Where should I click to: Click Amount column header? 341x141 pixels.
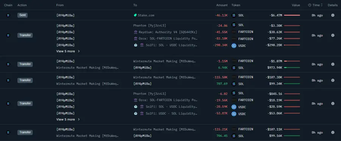point(222,5)
